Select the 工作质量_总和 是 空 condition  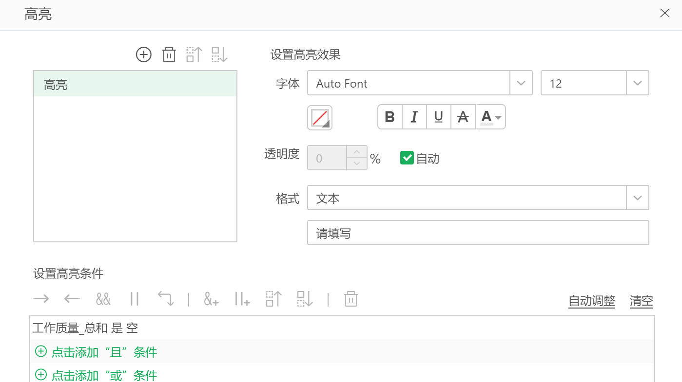(342, 328)
